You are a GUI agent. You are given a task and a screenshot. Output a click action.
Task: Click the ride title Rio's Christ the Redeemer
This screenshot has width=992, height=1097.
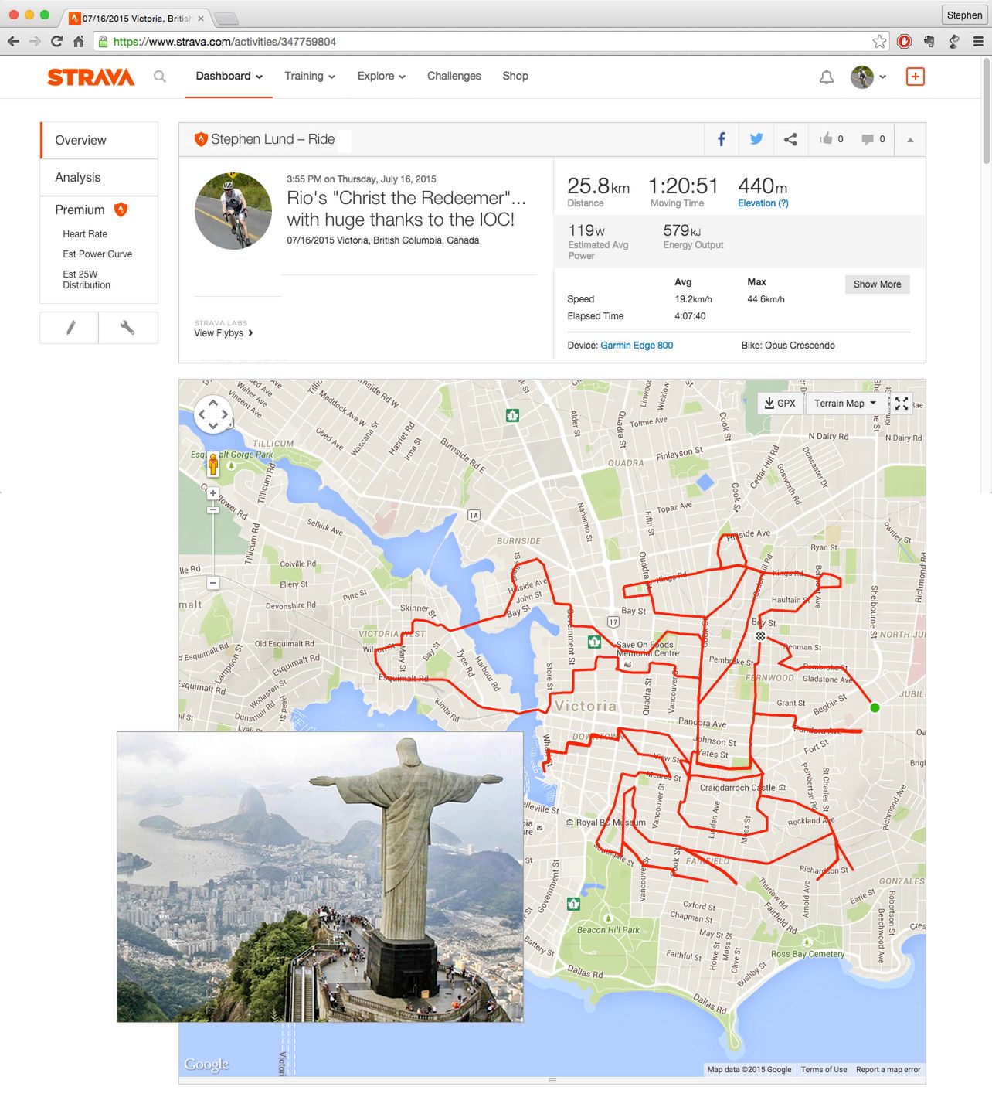406,209
